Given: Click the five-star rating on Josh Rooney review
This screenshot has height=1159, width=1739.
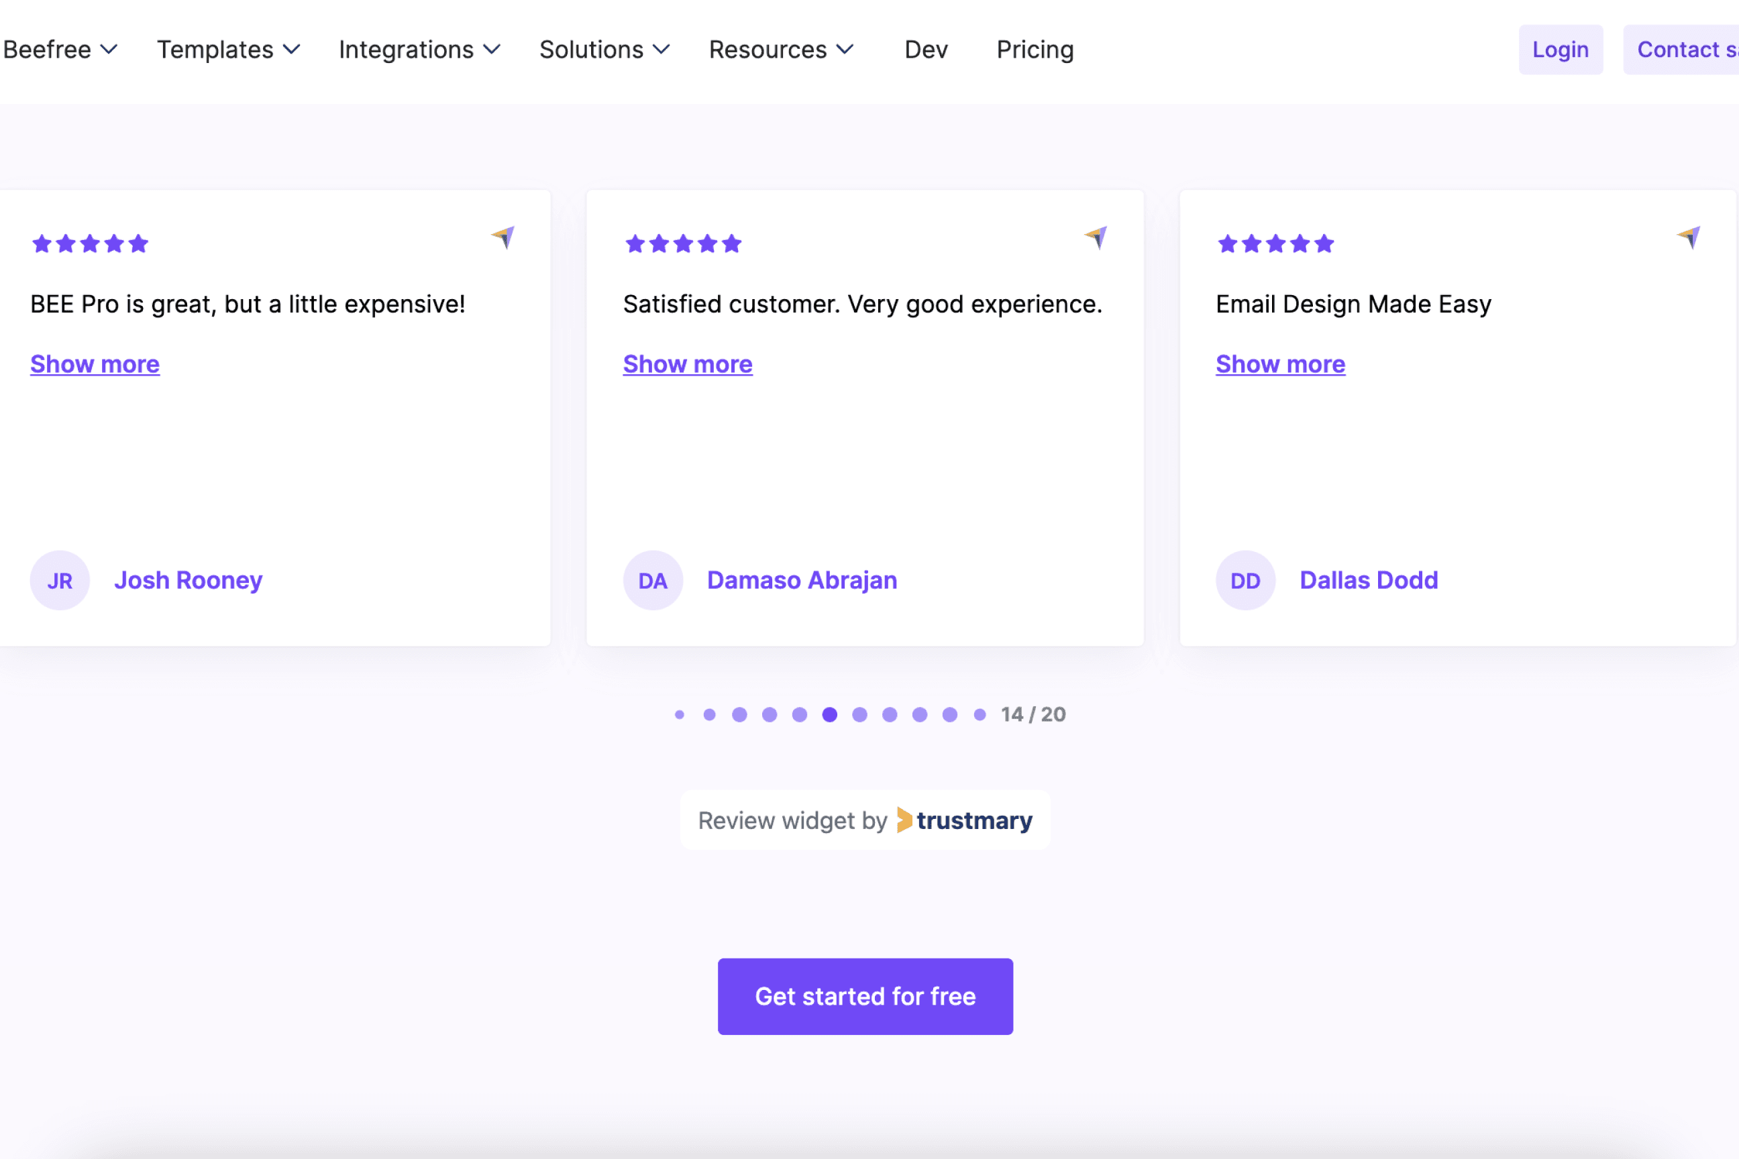Looking at the screenshot, I should click(90, 243).
